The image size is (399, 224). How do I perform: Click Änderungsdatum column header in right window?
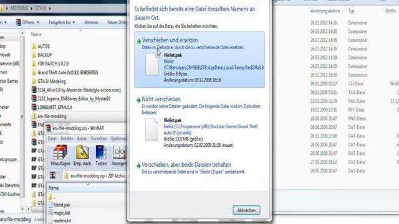pyautogui.click(x=325, y=11)
